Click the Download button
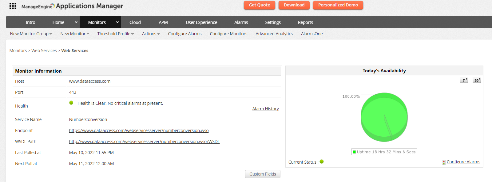This screenshot has width=492, height=182. pos(294,5)
